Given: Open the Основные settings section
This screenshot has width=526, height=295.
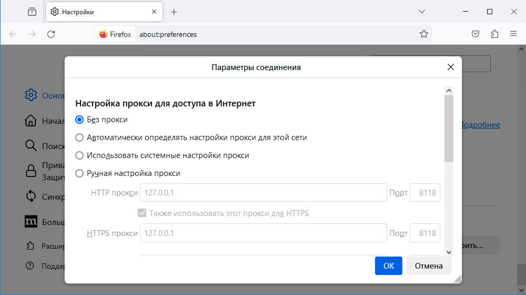Looking at the screenshot, I should tap(45, 95).
